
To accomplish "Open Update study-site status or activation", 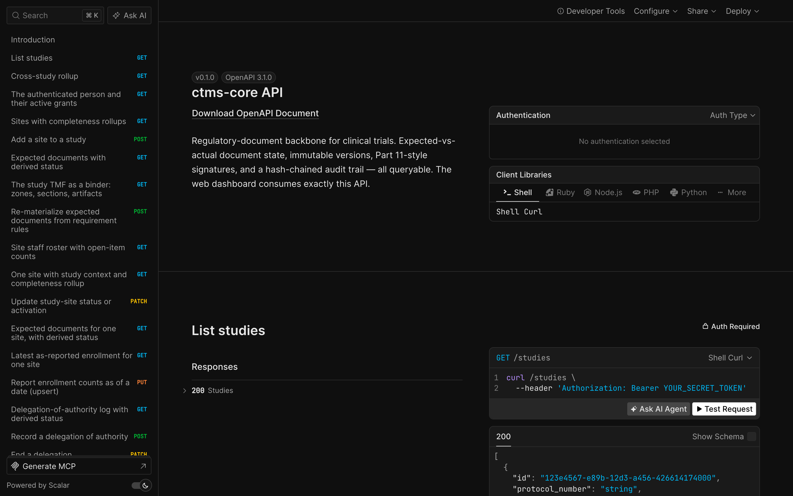I will coord(79,306).
